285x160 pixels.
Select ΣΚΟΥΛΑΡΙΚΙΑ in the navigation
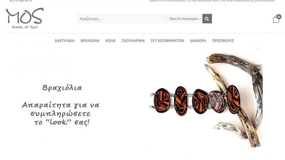coord(133,41)
